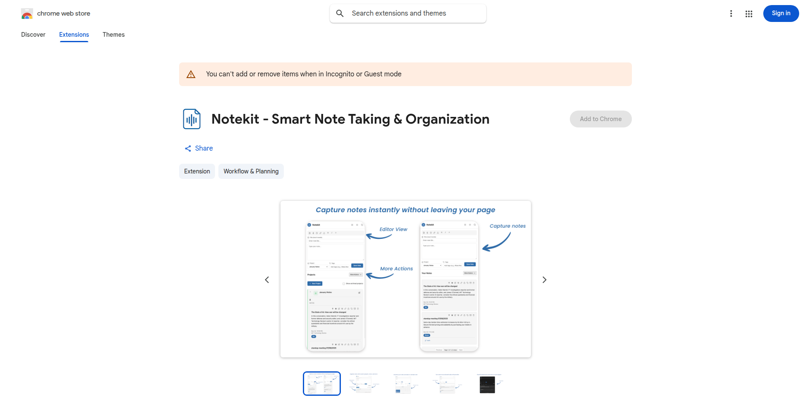Click the Workflow & Planning category chip
The width and height of the screenshot is (811, 419).
[x=251, y=171]
